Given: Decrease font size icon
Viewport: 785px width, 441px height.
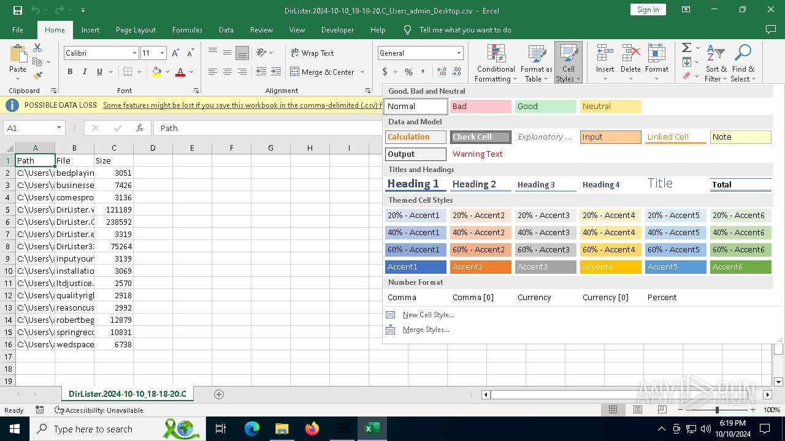Looking at the screenshot, I should pos(191,53).
